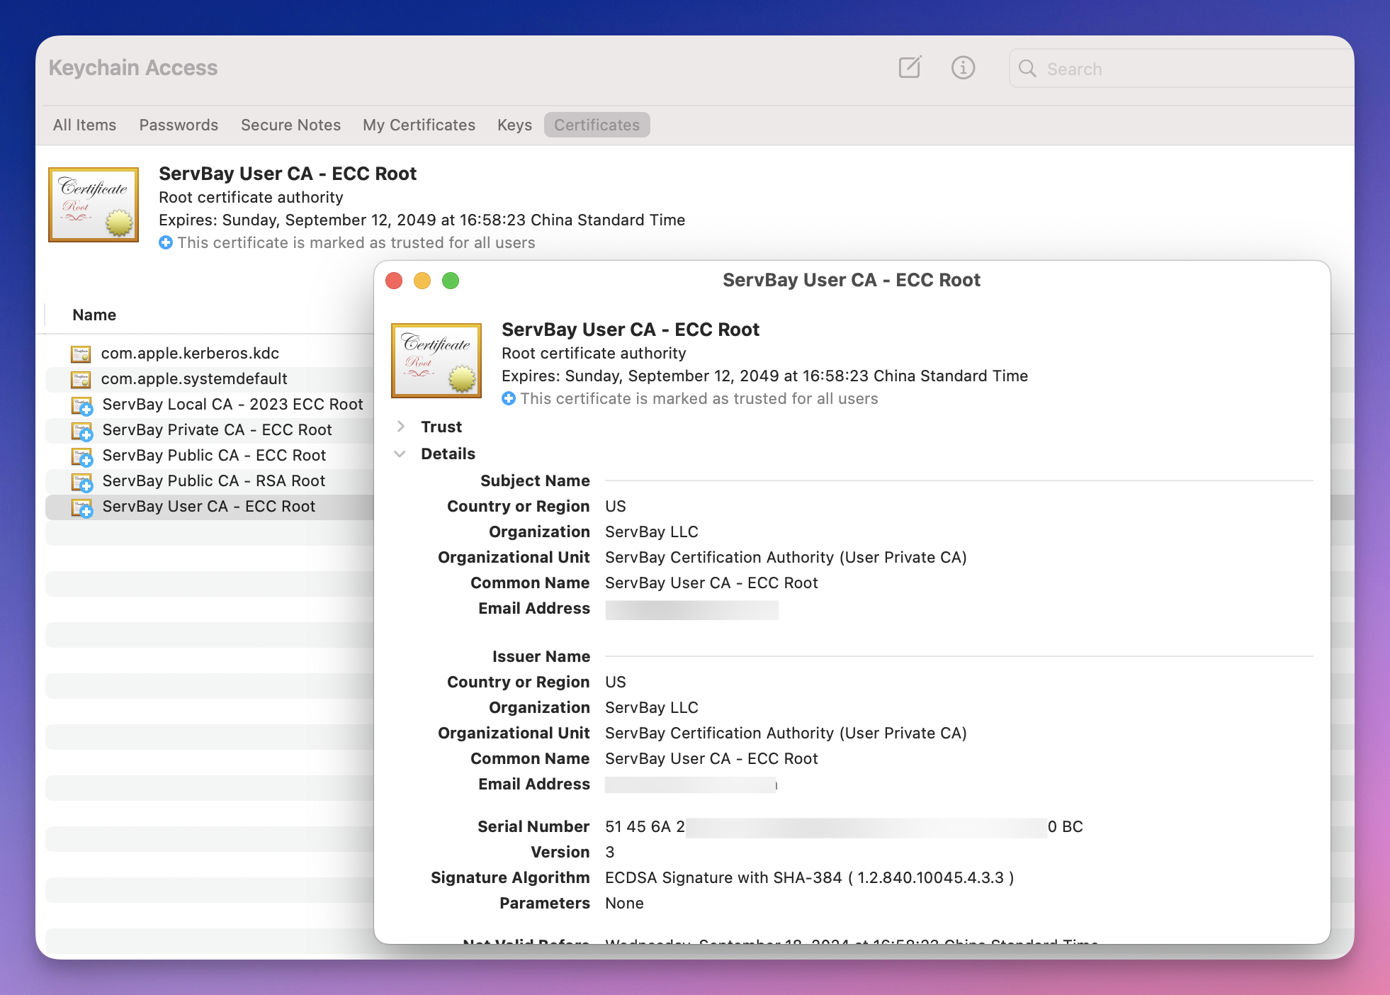Select the My Certificates tab
Viewport: 1390px width, 995px height.
[x=419, y=124]
